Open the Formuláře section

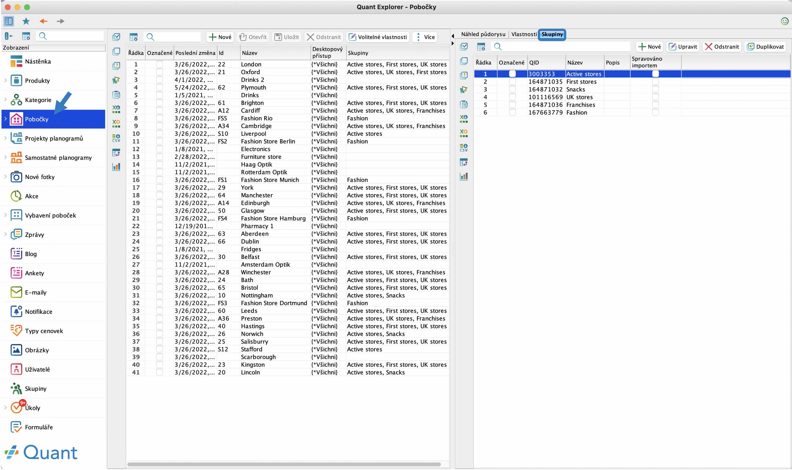click(x=53, y=427)
